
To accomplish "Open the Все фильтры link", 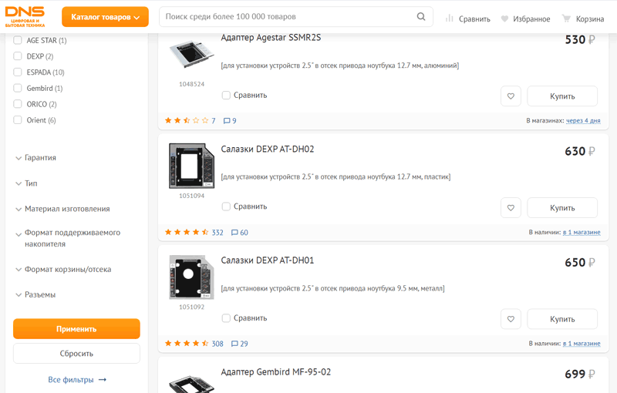I will pyautogui.click(x=71, y=380).
